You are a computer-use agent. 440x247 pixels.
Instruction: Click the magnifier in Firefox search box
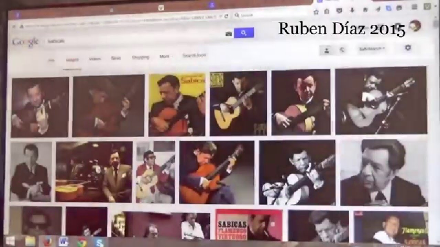click(237, 15)
